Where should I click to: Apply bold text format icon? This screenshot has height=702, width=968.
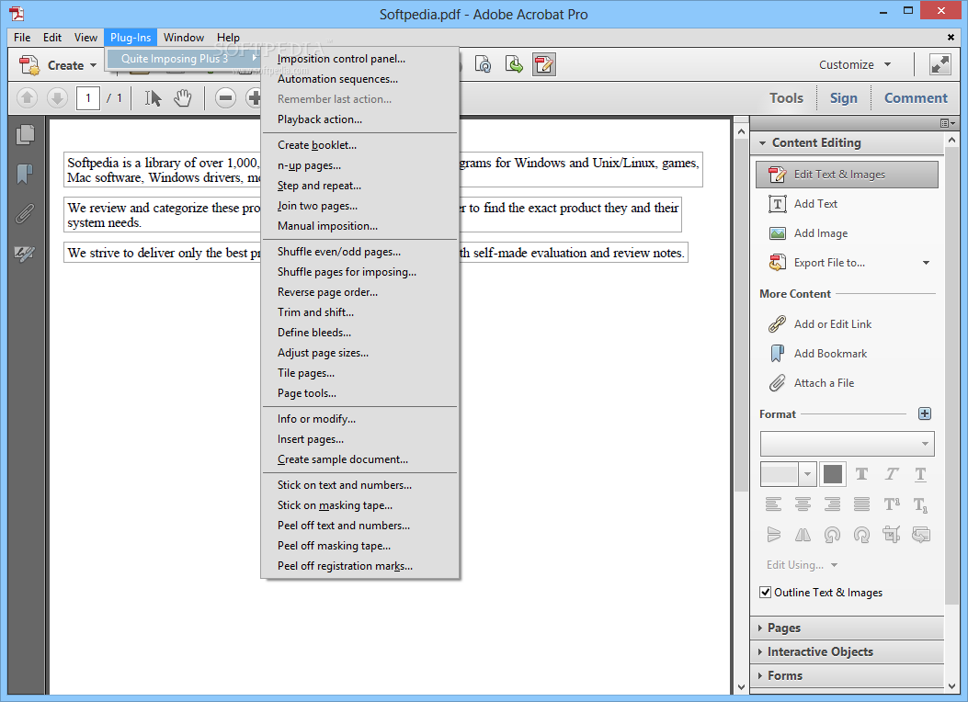[x=861, y=474]
